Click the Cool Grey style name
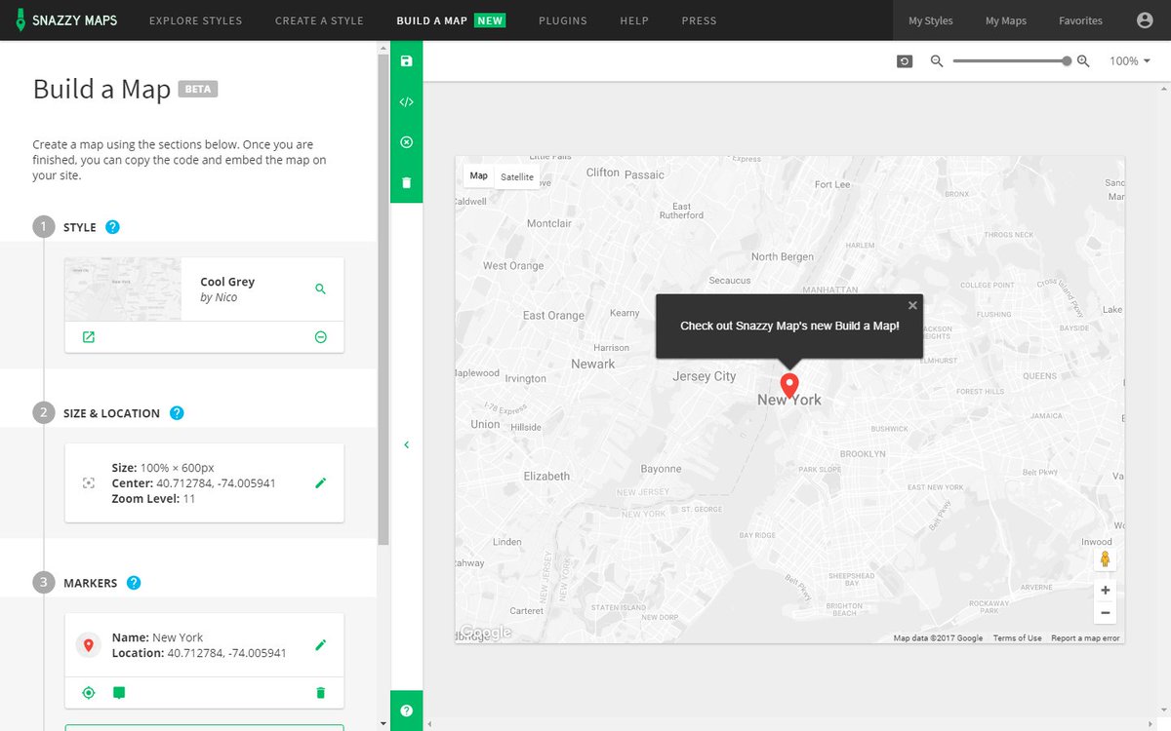This screenshot has height=731, width=1171. [x=227, y=282]
